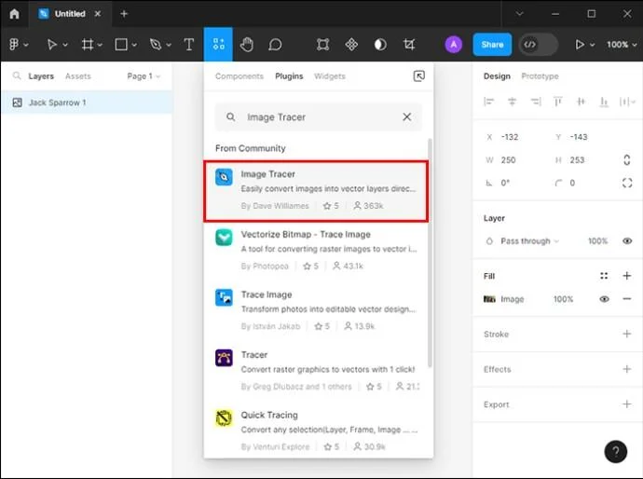Select the Frame tool
The image size is (643, 479).
(87, 45)
